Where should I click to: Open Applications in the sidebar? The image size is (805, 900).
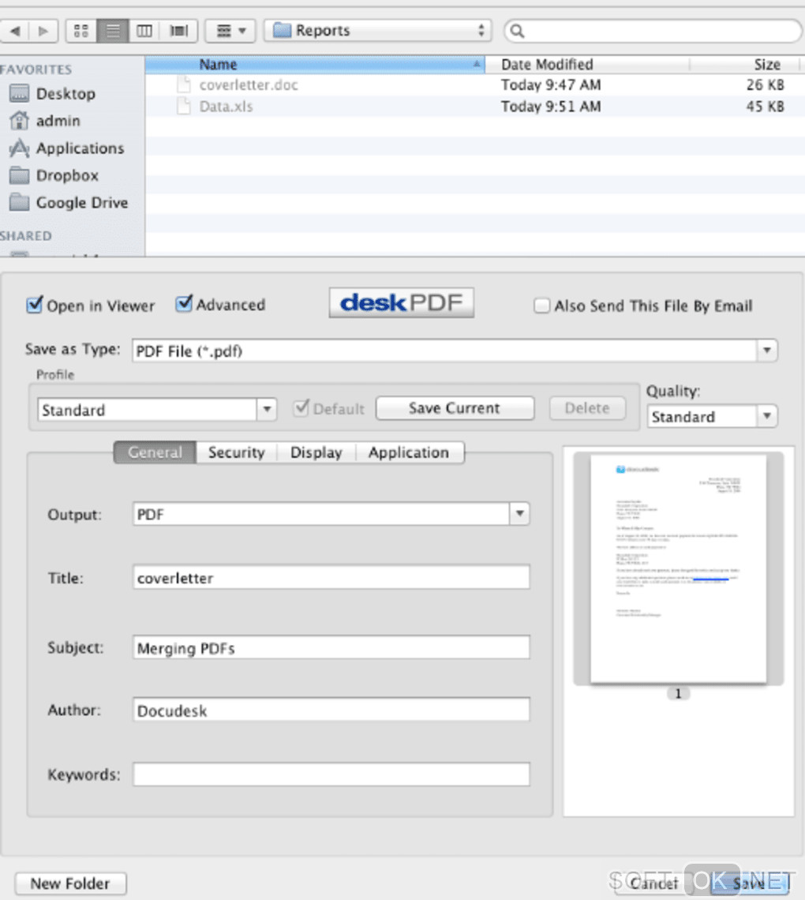[x=67, y=148]
